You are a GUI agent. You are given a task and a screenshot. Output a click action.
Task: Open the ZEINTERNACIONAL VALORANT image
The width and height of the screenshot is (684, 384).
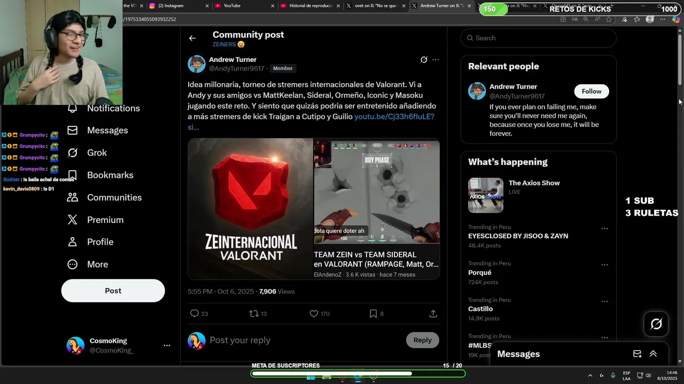tap(250, 209)
